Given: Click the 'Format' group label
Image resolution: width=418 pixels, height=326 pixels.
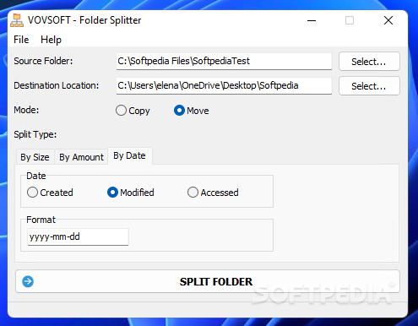Looking at the screenshot, I should 41,220.
